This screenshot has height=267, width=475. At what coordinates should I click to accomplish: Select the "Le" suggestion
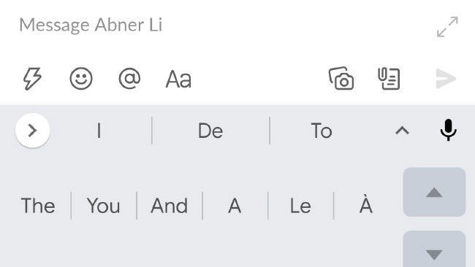coord(300,206)
